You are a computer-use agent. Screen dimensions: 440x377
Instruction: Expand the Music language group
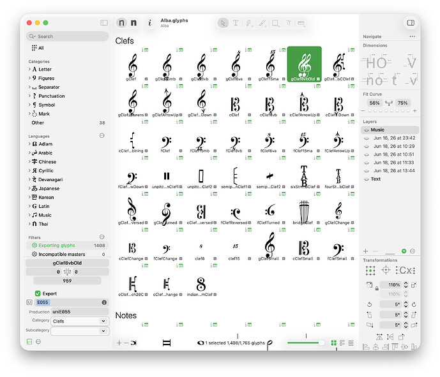(29, 215)
